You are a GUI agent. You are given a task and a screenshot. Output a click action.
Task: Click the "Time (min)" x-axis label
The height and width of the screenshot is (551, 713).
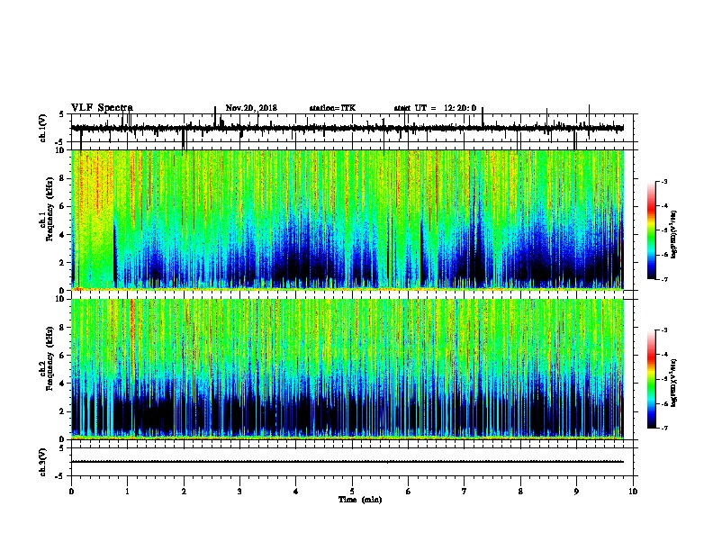pyautogui.click(x=360, y=500)
